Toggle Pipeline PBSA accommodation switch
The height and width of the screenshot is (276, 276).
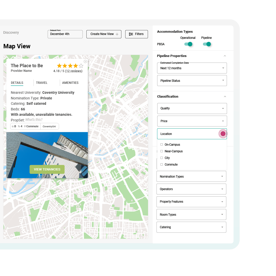coord(207,44)
